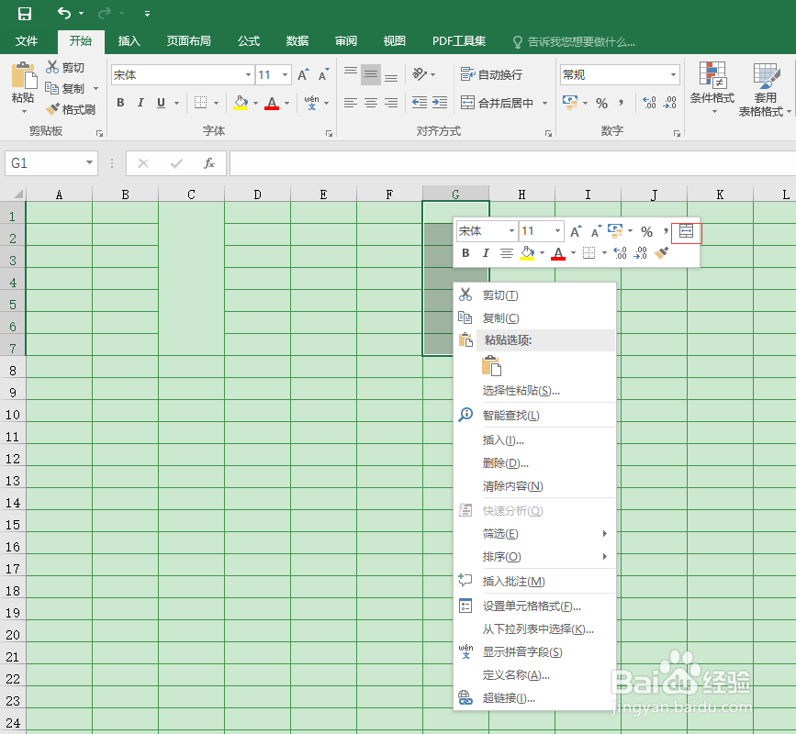Open Format as Table (套用表格格式)
This screenshot has height=734, width=796.
click(765, 89)
